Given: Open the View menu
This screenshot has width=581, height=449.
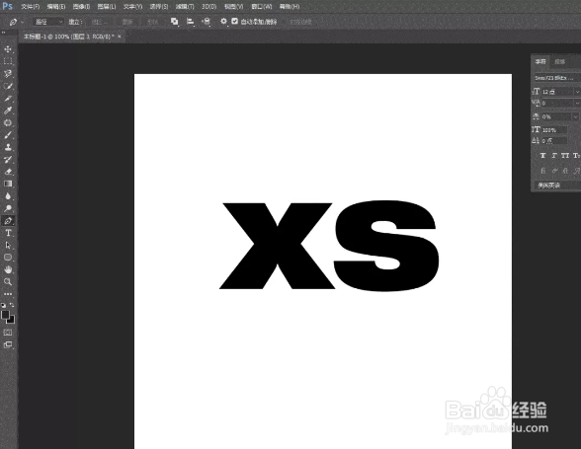Looking at the screenshot, I should tap(234, 7).
